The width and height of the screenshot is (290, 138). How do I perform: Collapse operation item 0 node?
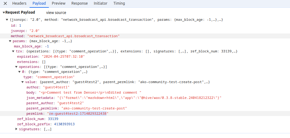pyautogui.click(x=19, y=72)
